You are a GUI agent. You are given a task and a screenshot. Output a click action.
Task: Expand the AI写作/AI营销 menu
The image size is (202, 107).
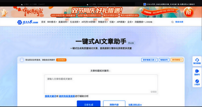click(89, 22)
